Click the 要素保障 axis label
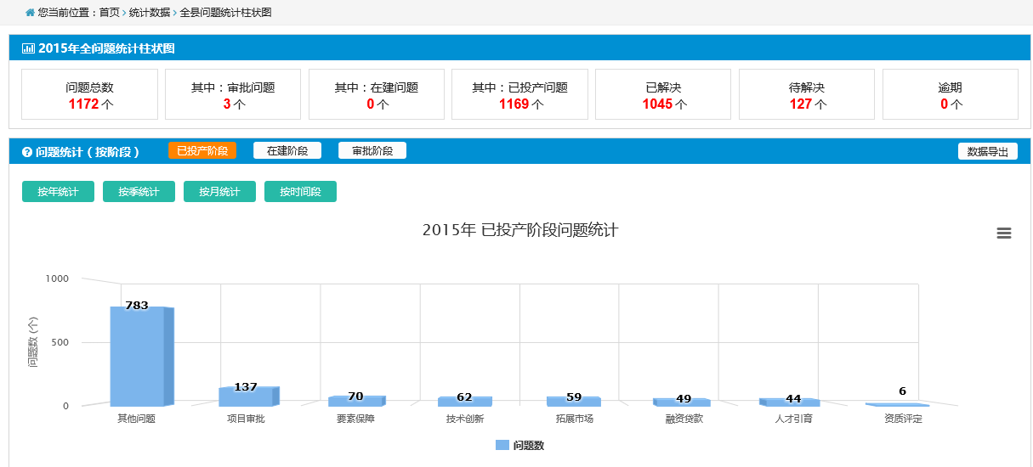The image size is (1033, 467). [x=355, y=419]
